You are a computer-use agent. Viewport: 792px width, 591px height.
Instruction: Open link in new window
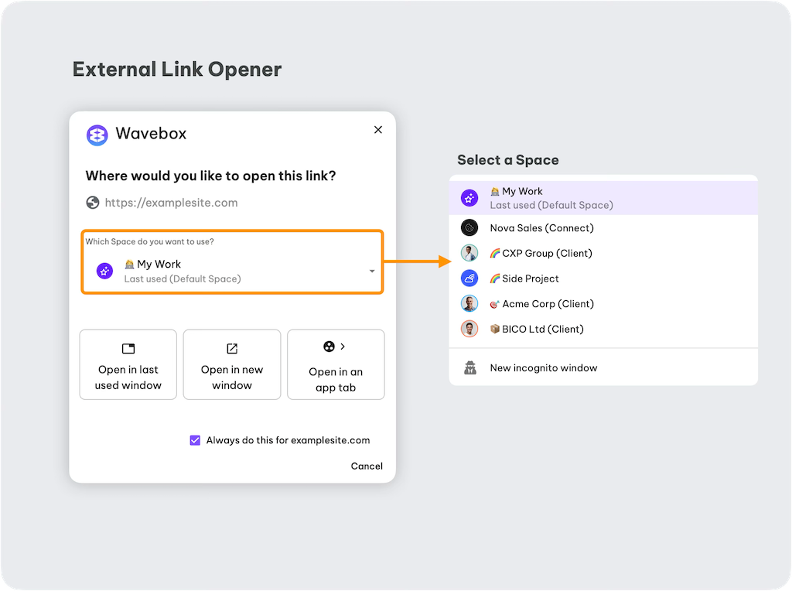point(232,365)
